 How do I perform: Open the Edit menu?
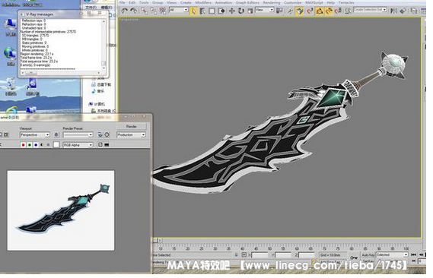pos(132,2)
